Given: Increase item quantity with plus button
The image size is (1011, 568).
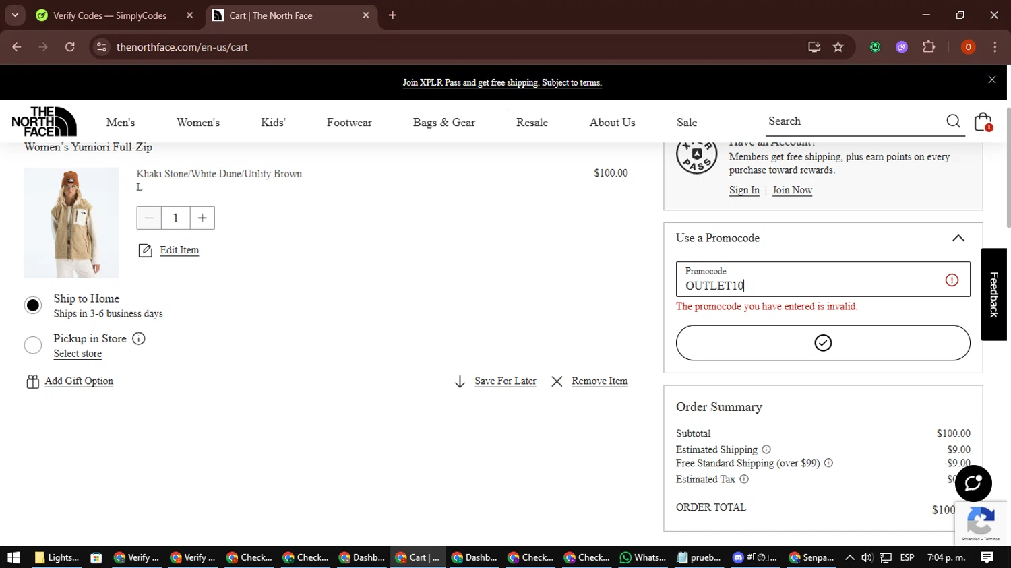Looking at the screenshot, I should (202, 218).
